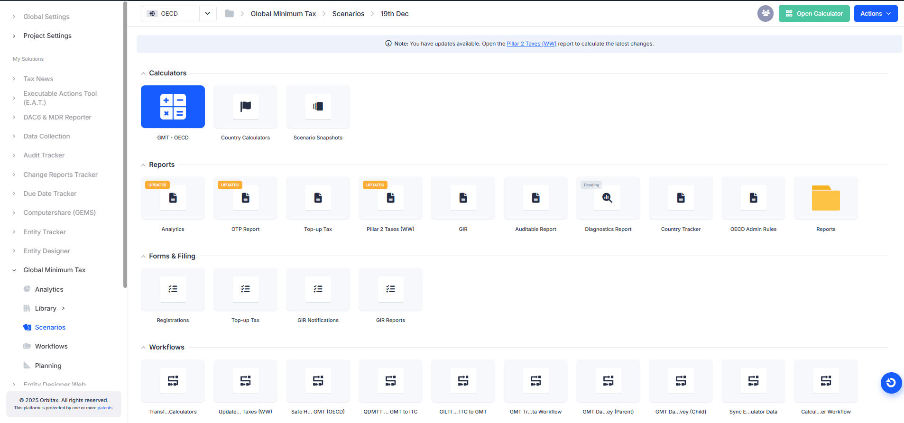Expand Tax News in the sidebar
904x423 pixels.
pos(14,79)
